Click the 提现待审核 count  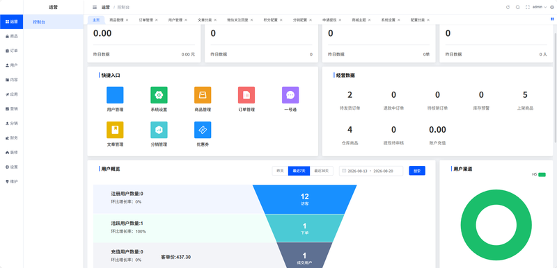point(393,130)
